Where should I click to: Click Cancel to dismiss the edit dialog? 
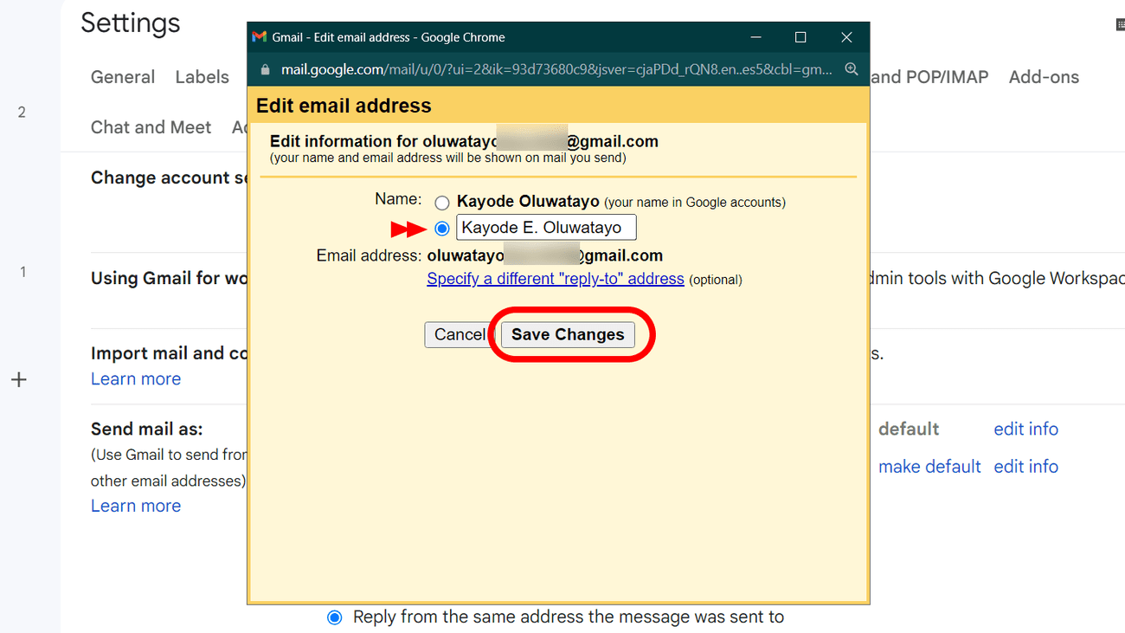coord(459,334)
